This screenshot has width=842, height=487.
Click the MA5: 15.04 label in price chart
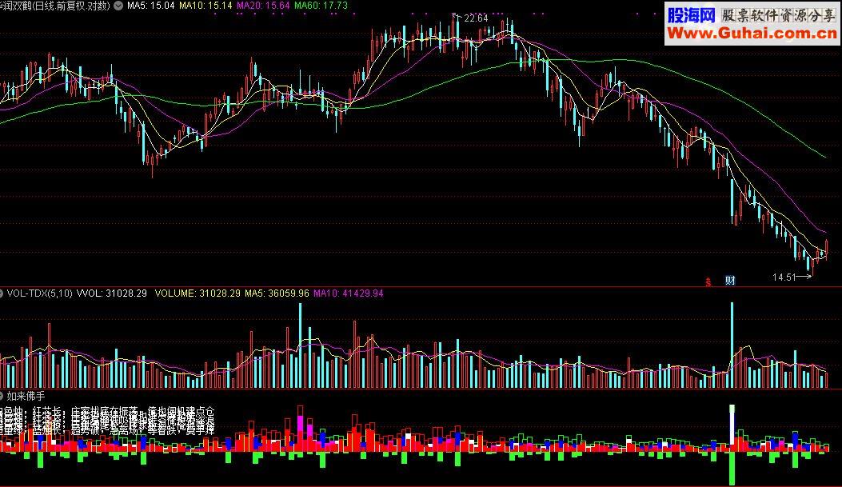click(151, 6)
